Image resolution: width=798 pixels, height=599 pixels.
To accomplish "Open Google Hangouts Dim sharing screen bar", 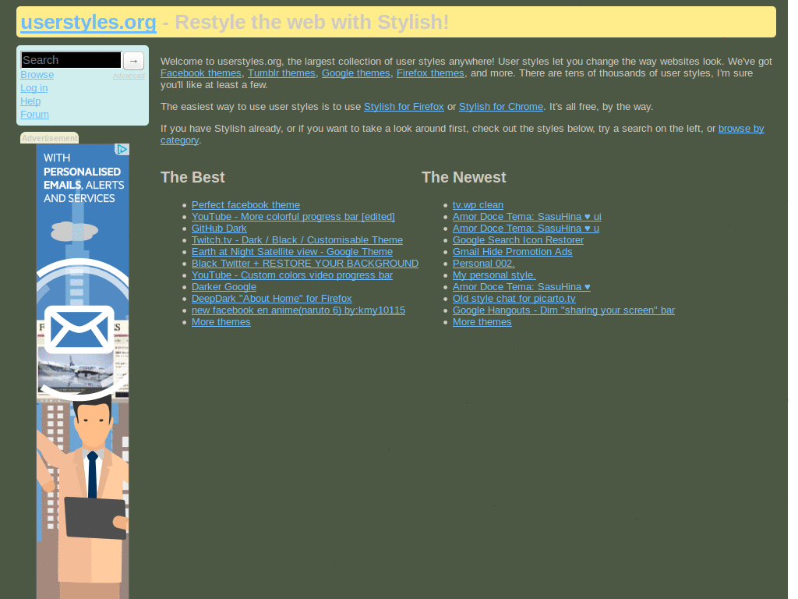I will pos(564,310).
